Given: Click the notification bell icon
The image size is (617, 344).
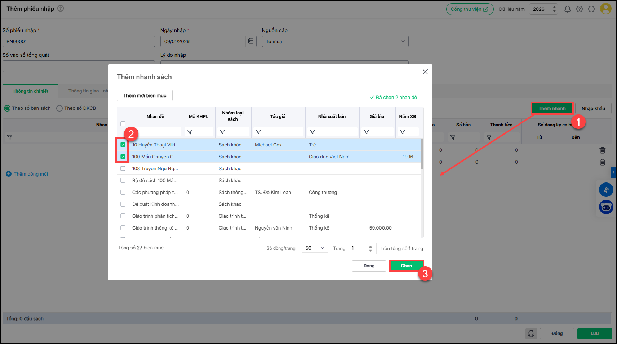Looking at the screenshot, I should click(x=567, y=9).
